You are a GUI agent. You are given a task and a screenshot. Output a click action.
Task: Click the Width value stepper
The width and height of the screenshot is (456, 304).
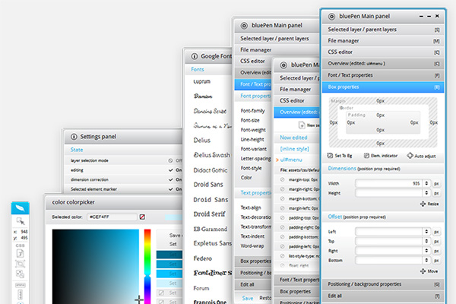tap(426, 183)
